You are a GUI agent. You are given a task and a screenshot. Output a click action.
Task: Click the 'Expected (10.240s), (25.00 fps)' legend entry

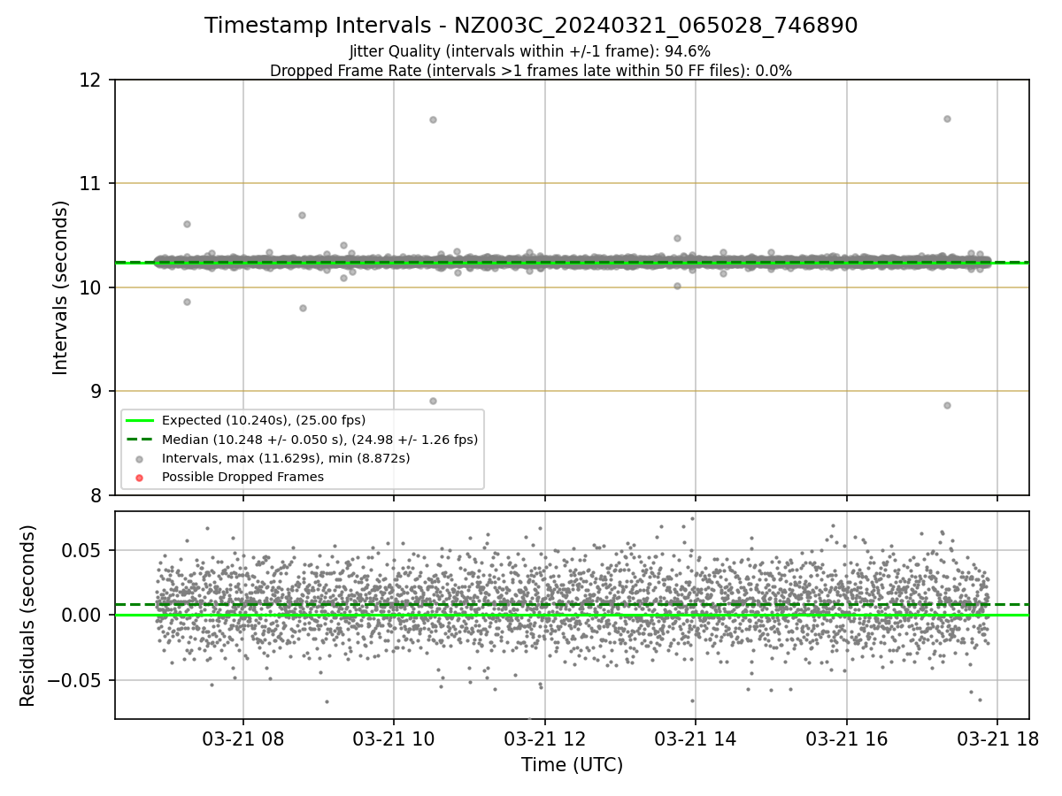[264, 420]
